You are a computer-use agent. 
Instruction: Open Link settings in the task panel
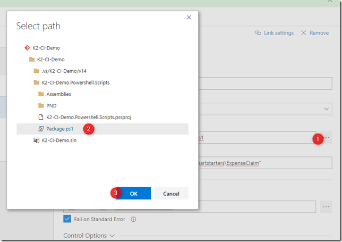[278, 33]
